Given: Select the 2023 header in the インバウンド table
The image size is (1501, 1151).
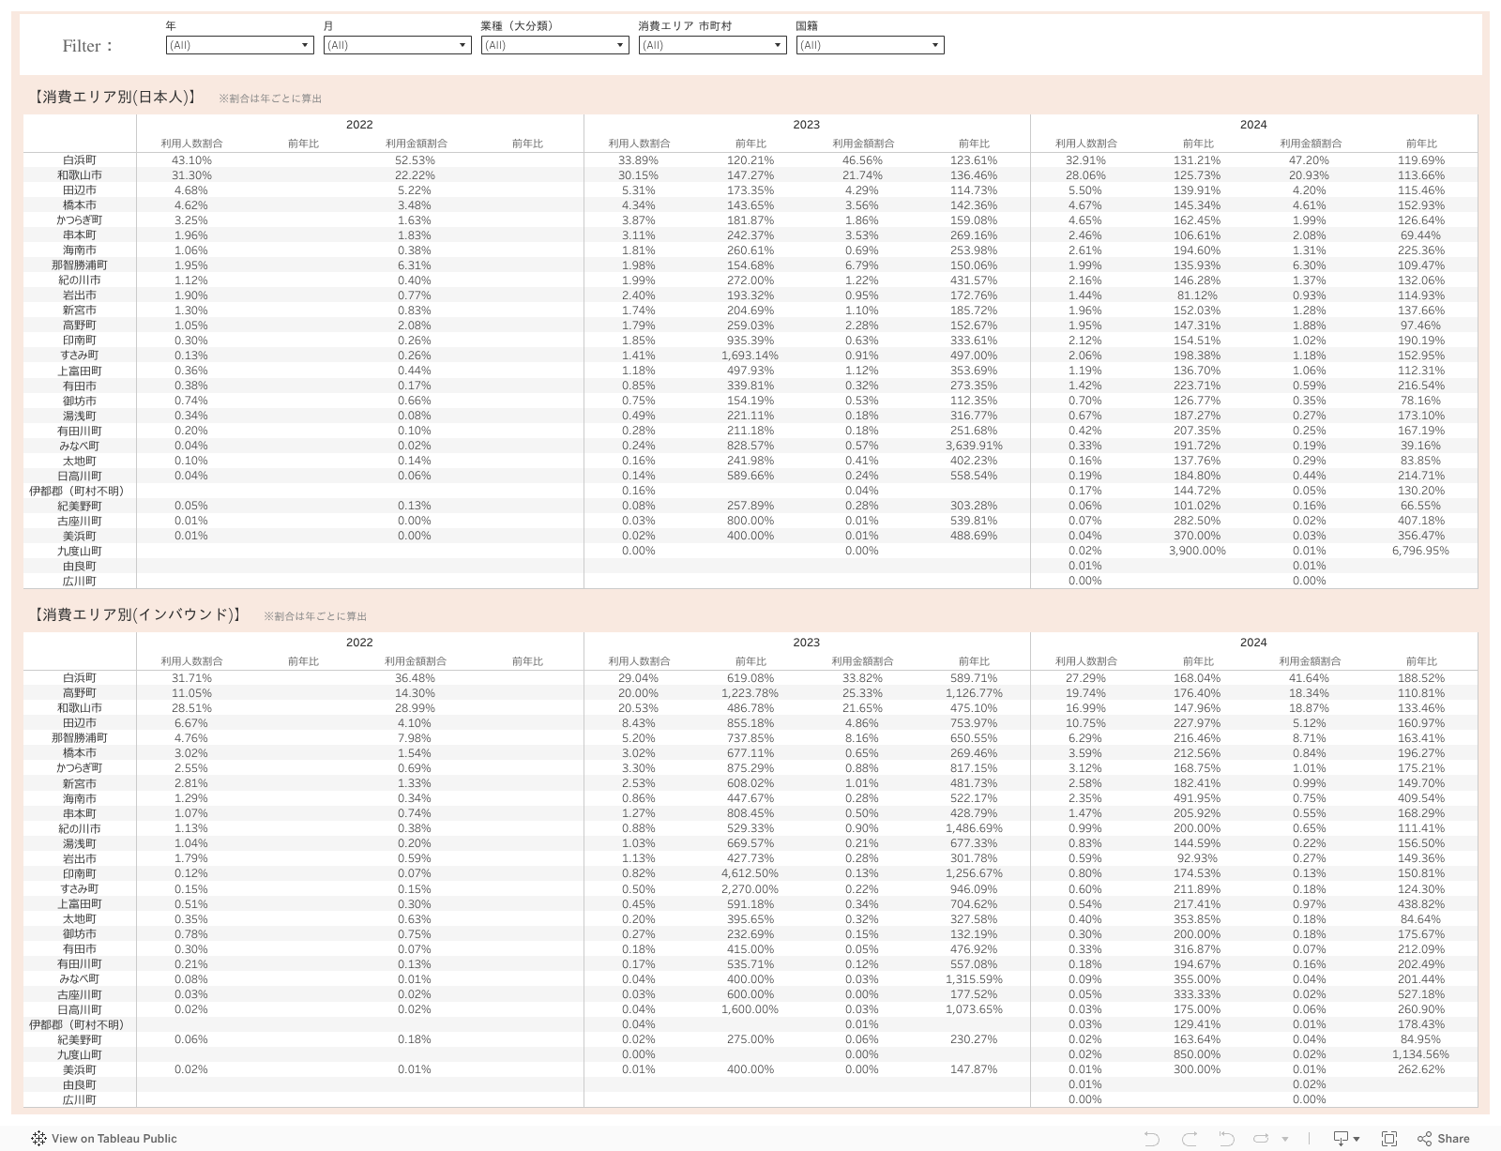Looking at the screenshot, I should coord(807,643).
